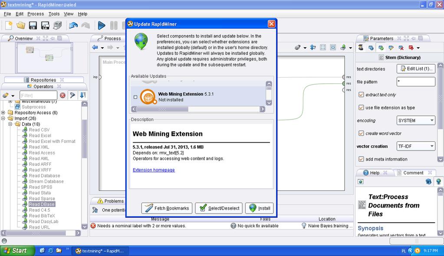
Task: Open the Extension homepage link
Action: pyautogui.click(x=154, y=170)
